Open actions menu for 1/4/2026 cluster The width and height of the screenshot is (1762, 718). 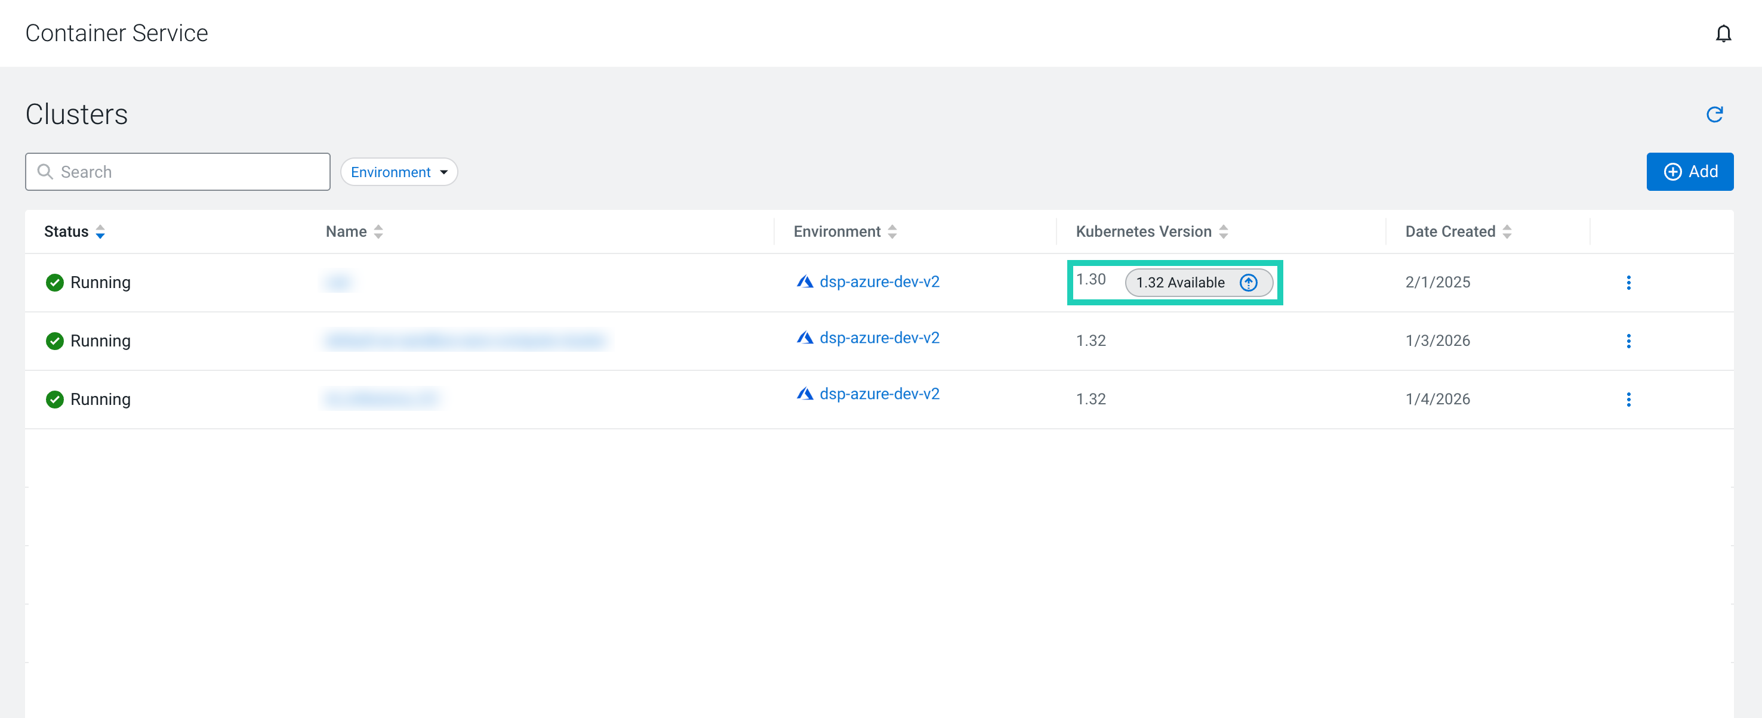tap(1628, 399)
